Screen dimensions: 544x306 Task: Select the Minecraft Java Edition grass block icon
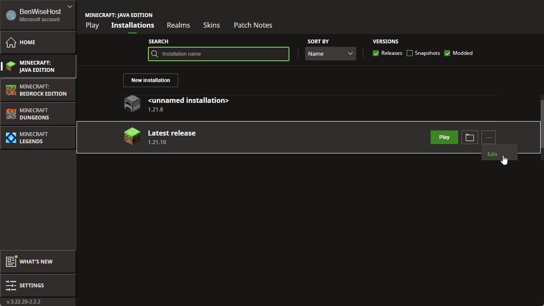pos(11,66)
